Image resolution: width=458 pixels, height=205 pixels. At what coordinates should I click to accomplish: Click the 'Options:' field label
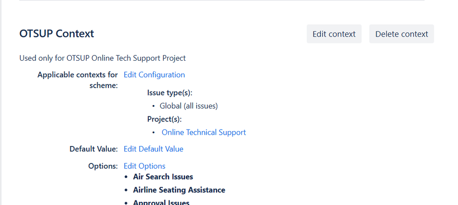pos(103,166)
